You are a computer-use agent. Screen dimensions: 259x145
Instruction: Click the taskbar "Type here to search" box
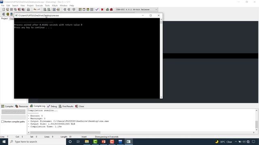coord(37,142)
